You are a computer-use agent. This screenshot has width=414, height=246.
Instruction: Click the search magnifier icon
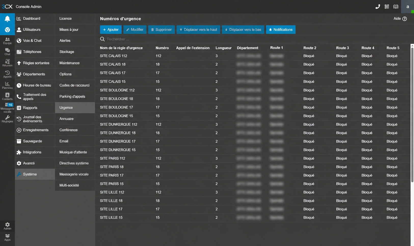(x=102, y=39)
